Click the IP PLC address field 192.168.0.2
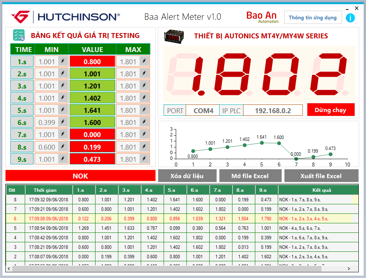 [x=273, y=111]
